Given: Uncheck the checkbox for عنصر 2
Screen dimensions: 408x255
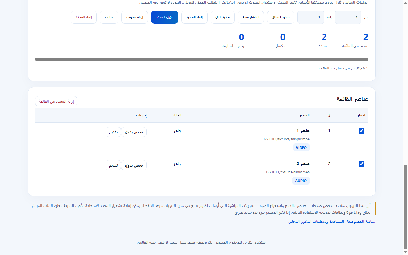Looking at the screenshot, I should (x=361, y=164).
